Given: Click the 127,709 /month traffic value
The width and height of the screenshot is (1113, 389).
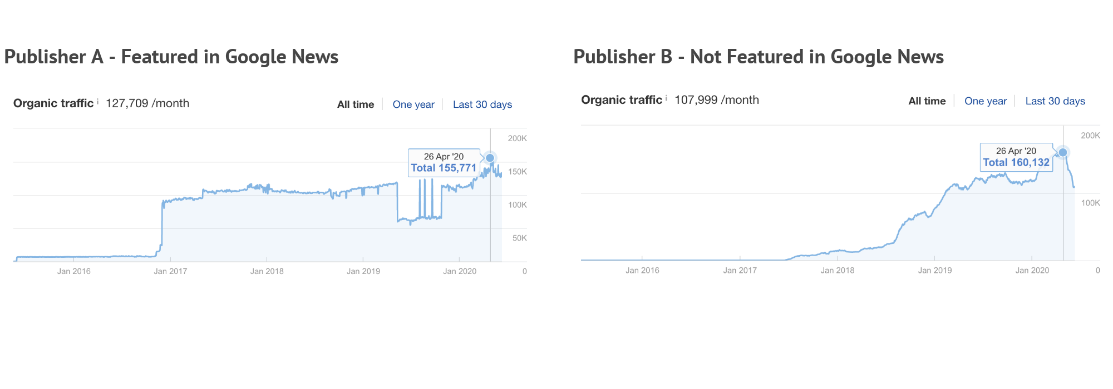Looking at the screenshot, I should 147,103.
